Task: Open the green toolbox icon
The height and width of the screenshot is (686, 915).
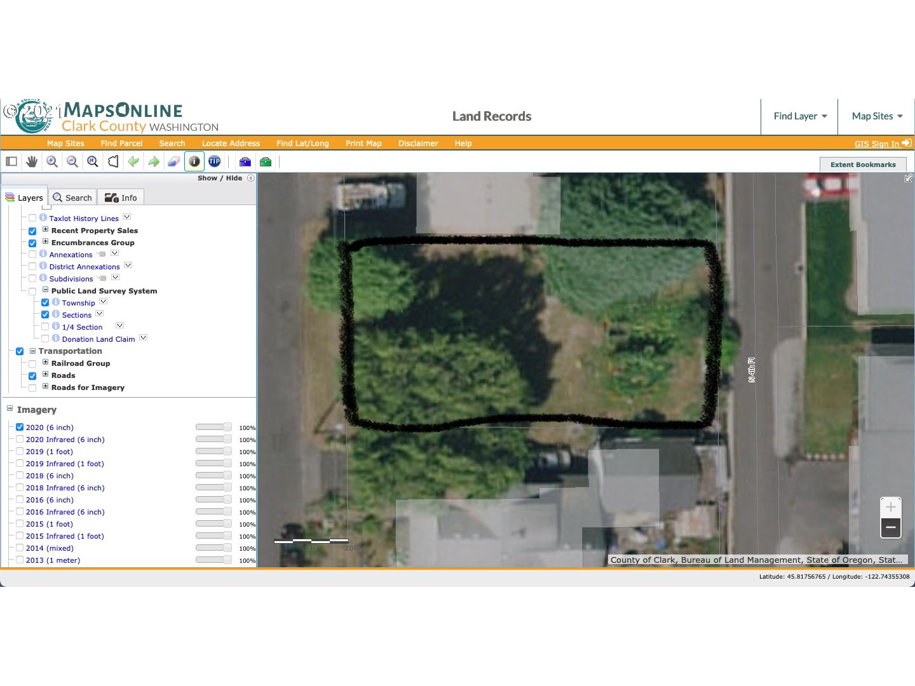Action: 266,161
